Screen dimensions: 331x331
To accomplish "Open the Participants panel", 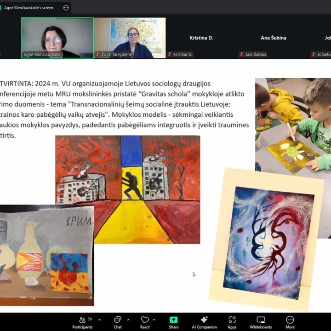I will point(82,322).
